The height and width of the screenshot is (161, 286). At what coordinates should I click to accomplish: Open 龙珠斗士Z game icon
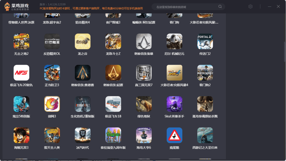(x=113, y=41)
